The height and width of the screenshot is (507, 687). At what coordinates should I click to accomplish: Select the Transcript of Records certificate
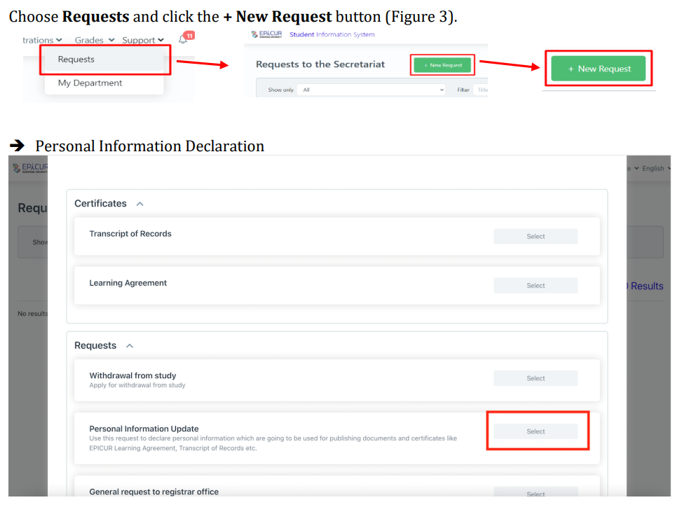pyautogui.click(x=536, y=237)
